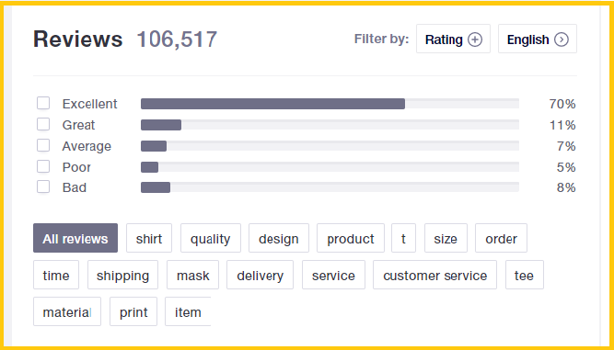Filter reviews by shirt tag
The width and height of the screenshot is (614, 350).
[x=149, y=238]
